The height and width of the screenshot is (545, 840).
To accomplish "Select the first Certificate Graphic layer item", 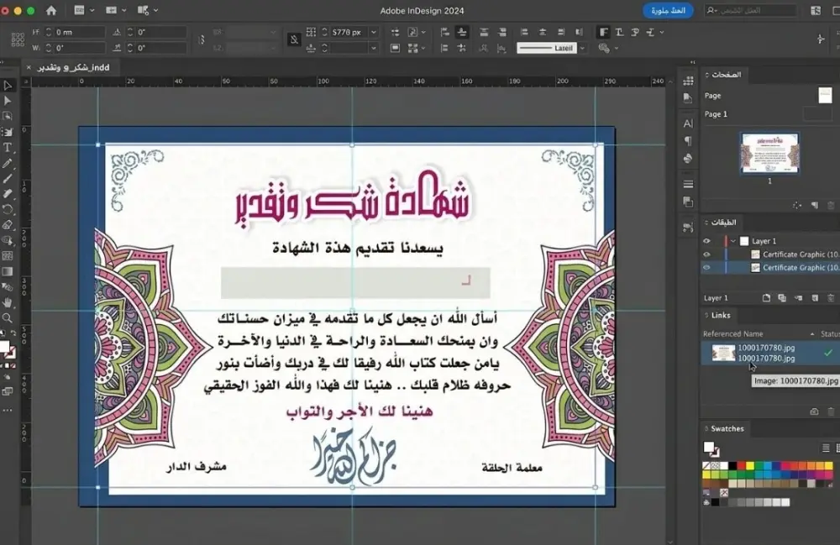I will [770, 254].
